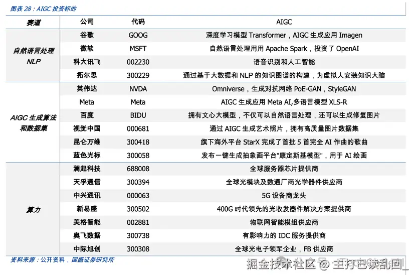Click description with Omniverse and StyleGAN

coord(284,89)
